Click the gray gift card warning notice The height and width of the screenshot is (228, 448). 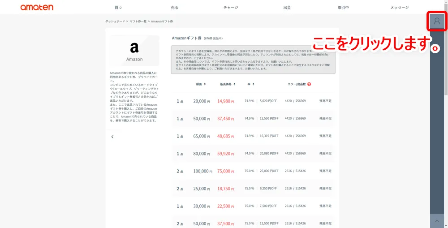point(253,60)
